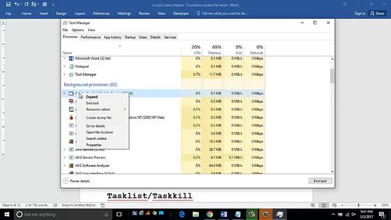391x220 pixels.
Task: Open Word's Design ribbon tab
Action: click(x=61, y=13)
